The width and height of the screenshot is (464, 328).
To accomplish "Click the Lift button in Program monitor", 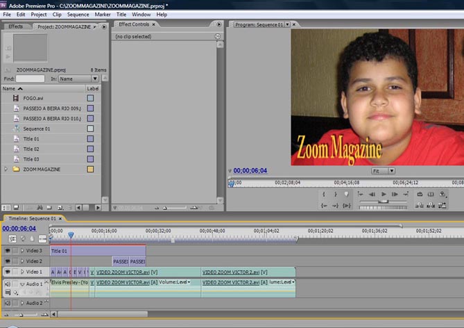I will tap(420, 195).
